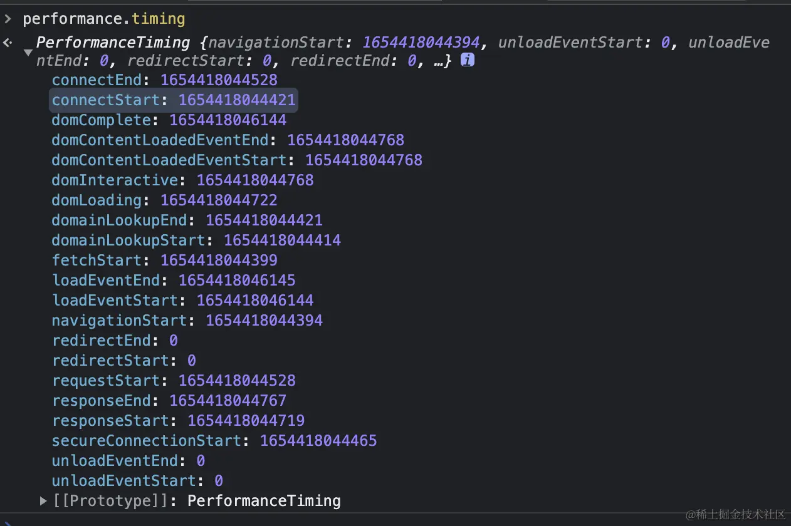Click the domainLookupStart property

[x=196, y=240]
